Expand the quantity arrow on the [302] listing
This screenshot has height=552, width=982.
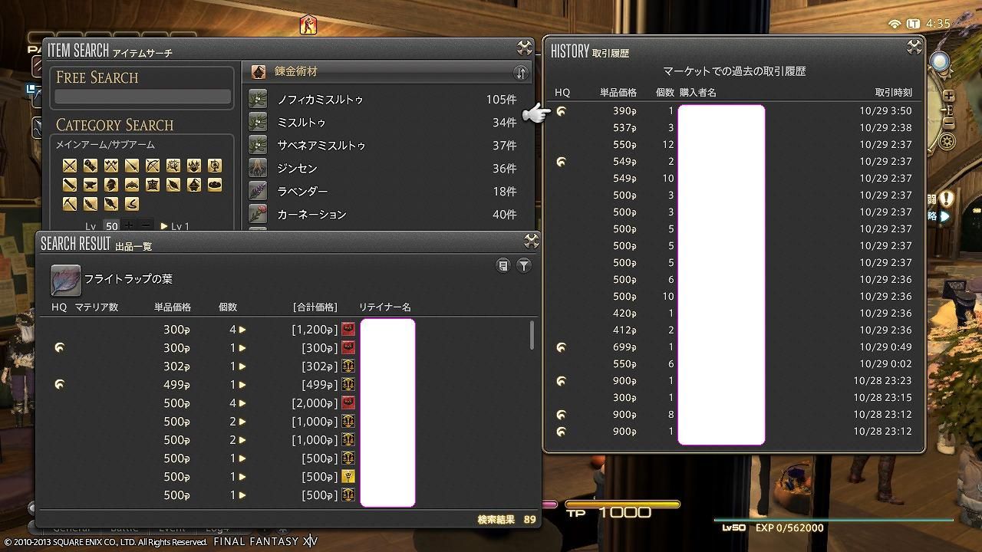click(x=242, y=366)
